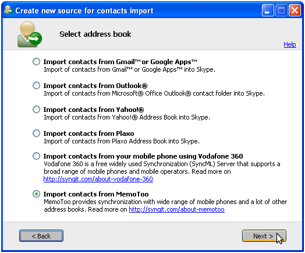Open the syncit.com/about-memotoo link

pos(176,209)
